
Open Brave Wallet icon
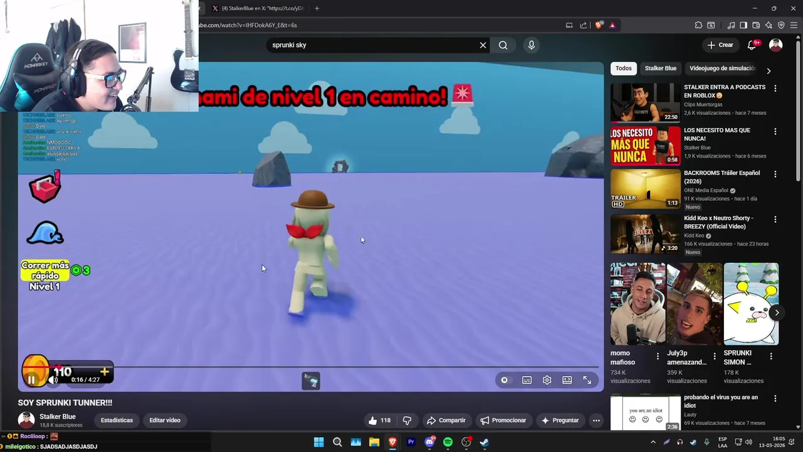coord(756,25)
